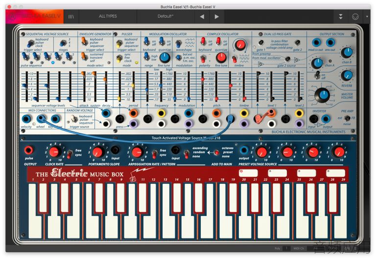
Task: Open the MIDI controller settings icon
Action: (355, 17)
